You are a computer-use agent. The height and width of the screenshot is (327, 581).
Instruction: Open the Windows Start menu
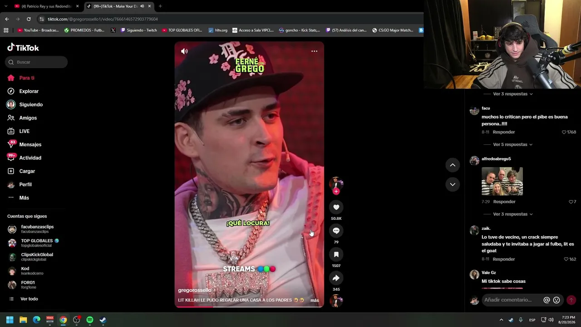pos(10,320)
